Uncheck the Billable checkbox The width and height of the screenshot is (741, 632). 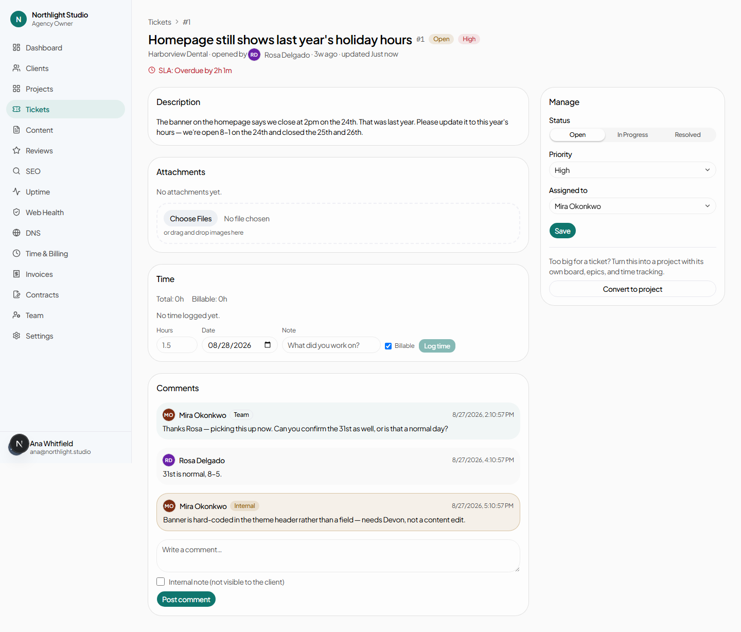[389, 346]
